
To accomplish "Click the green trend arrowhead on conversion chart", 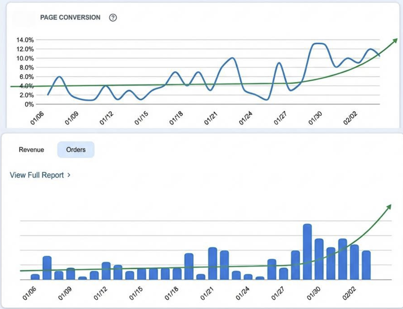I will click(395, 41).
